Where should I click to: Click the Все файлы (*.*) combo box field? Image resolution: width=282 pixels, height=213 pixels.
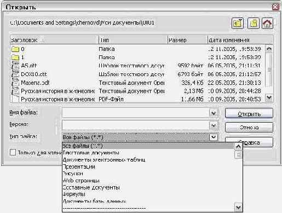pyautogui.click(x=136, y=137)
